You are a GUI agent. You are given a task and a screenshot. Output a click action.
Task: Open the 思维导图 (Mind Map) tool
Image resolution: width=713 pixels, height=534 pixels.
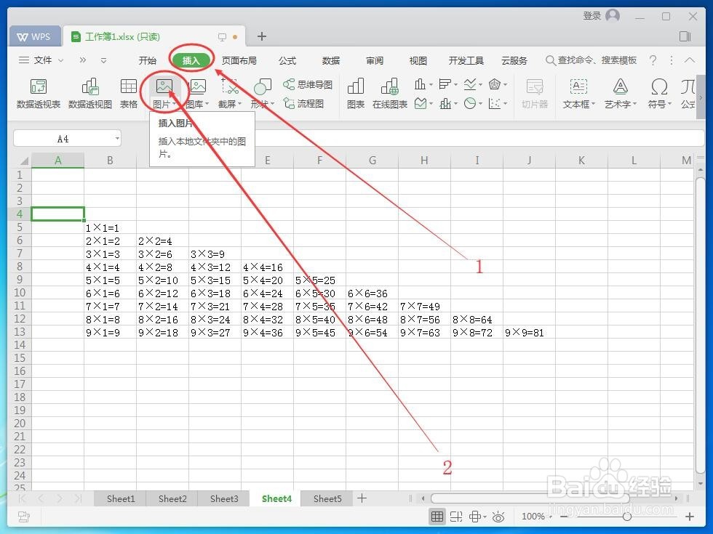tap(308, 84)
